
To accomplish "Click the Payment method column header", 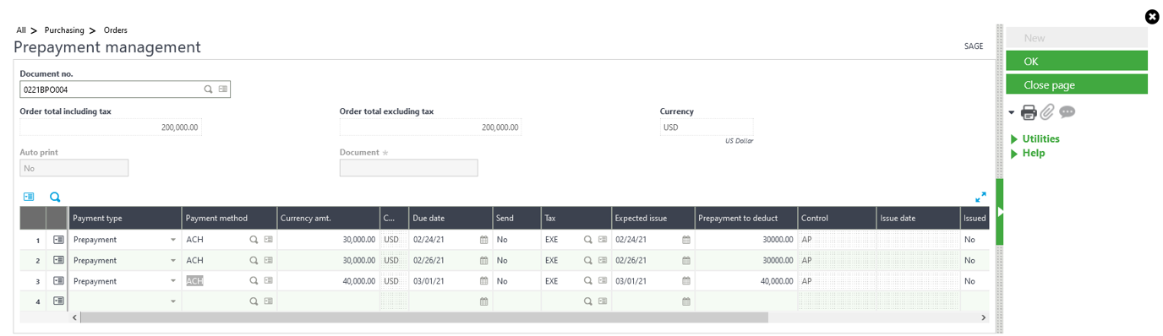I will pos(229,218).
